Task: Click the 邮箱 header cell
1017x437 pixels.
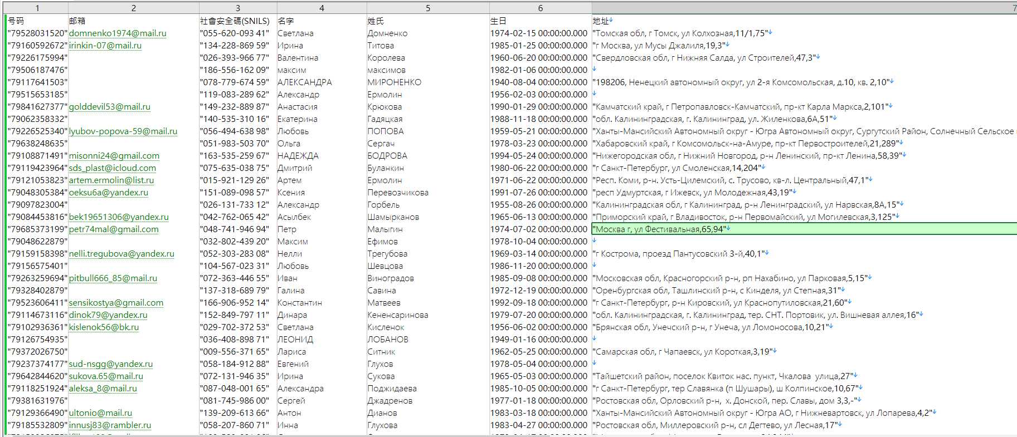Action: [x=134, y=21]
